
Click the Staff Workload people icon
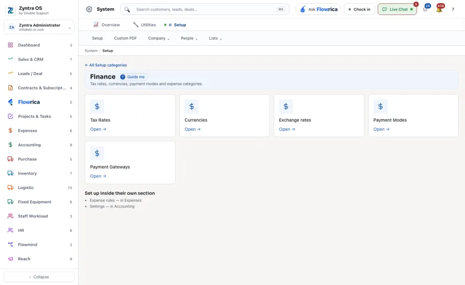(x=10, y=216)
